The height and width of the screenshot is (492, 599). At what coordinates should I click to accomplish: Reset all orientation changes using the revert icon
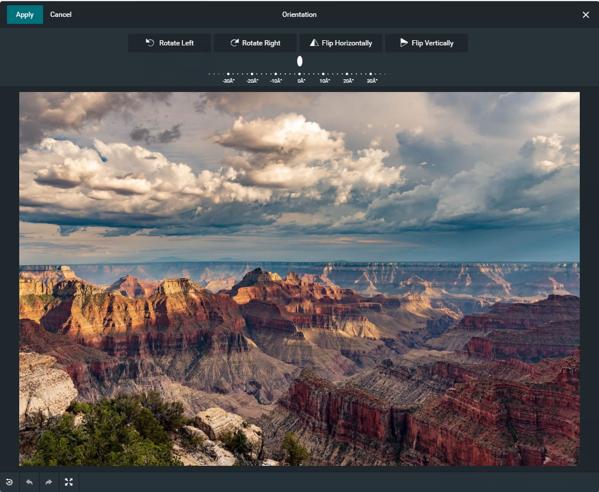click(x=9, y=482)
